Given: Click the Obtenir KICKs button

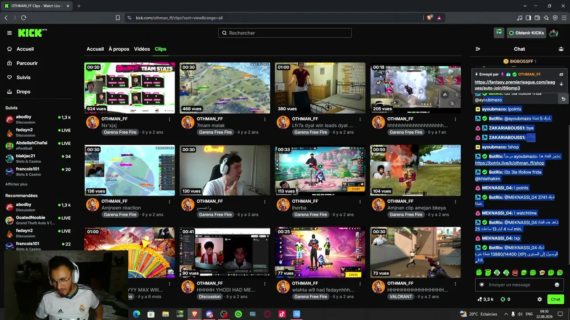Looking at the screenshot, I should click(526, 33).
